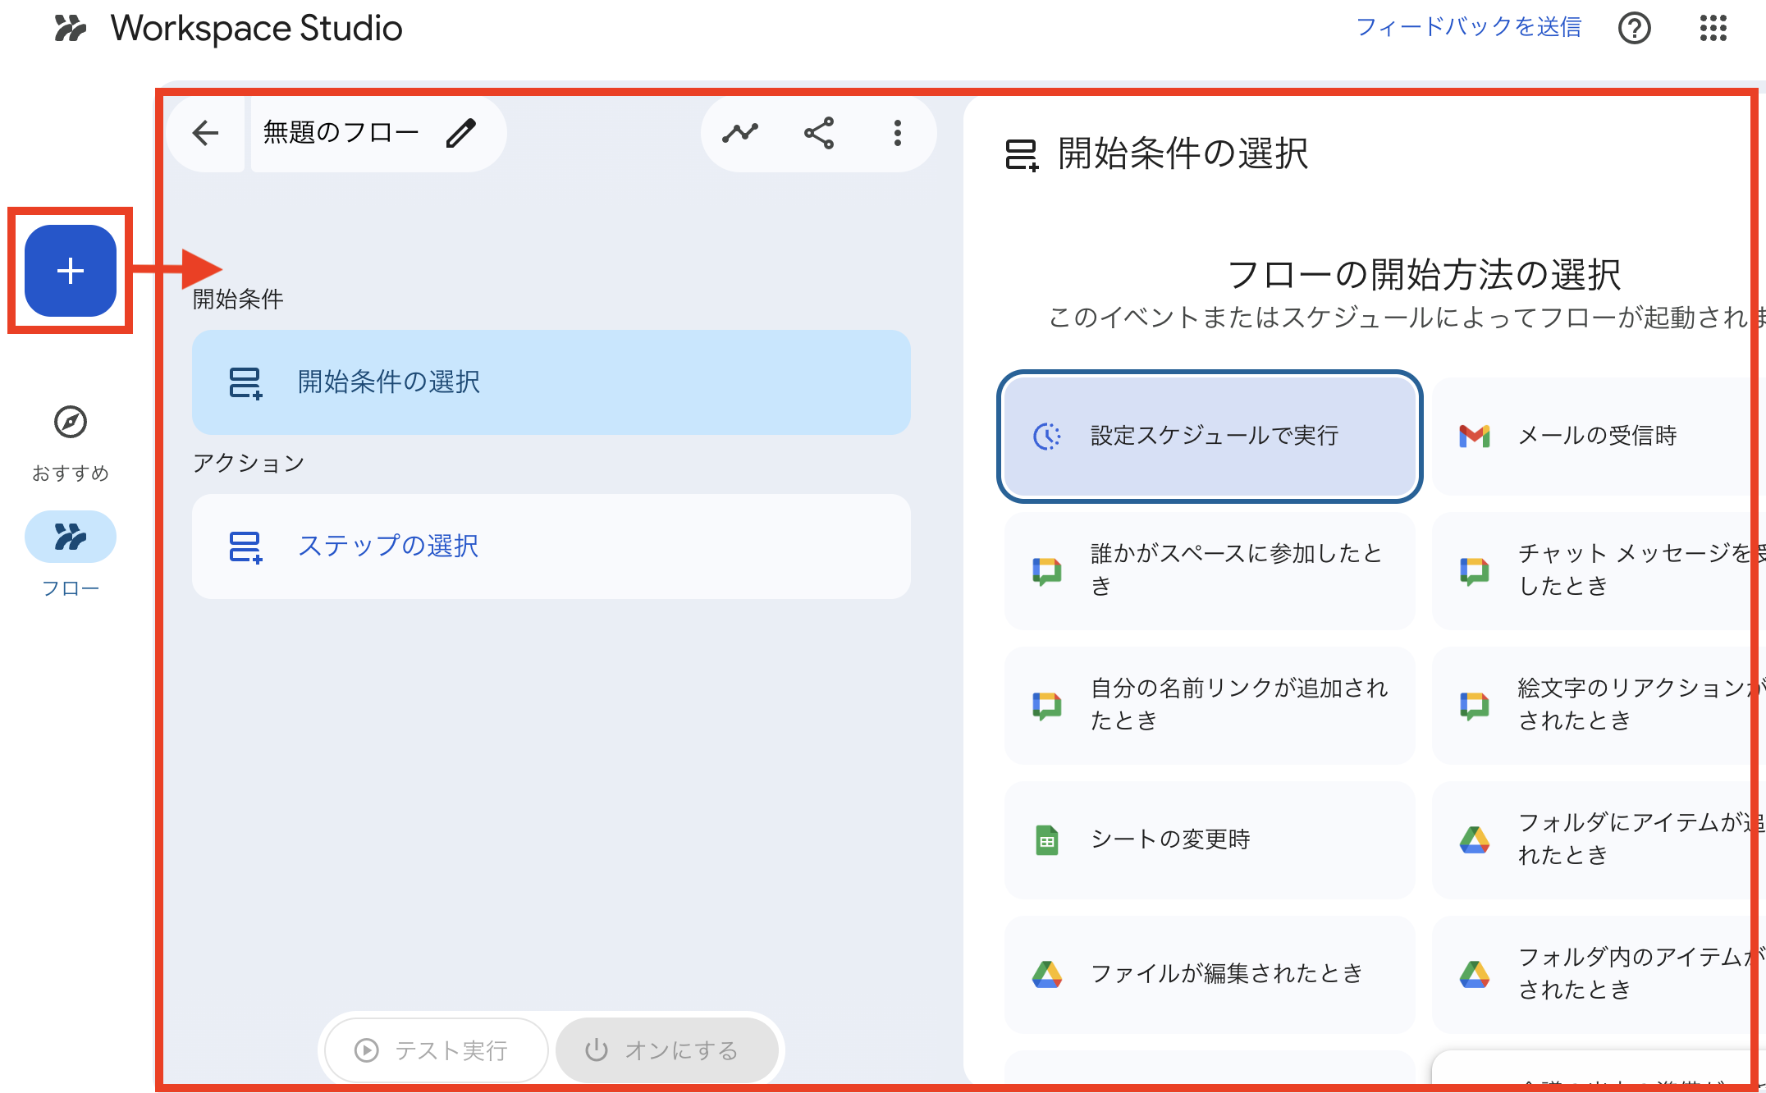Open the おすすめ compass icon
This screenshot has width=1766, height=1093.
coord(71,422)
